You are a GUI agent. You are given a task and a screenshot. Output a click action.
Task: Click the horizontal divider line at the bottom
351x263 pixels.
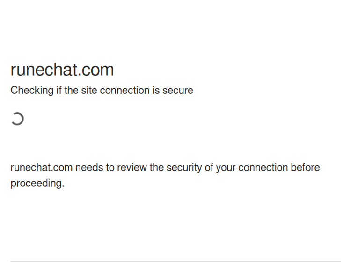pyautogui.click(x=175, y=261)
